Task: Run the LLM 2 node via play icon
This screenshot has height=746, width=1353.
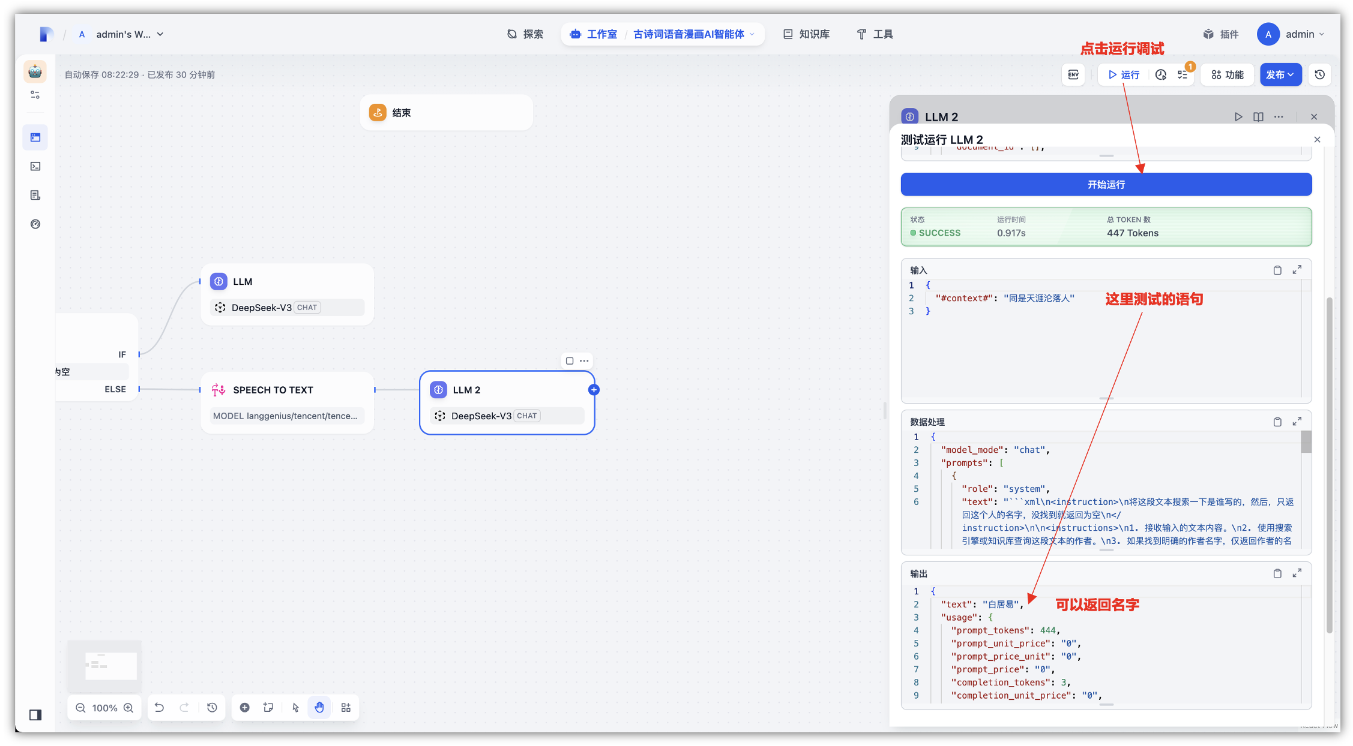Action: [x=1238, y=117]
